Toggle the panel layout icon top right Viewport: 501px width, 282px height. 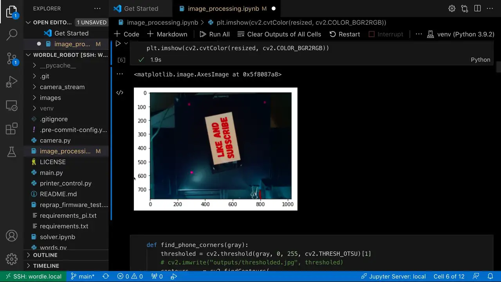click(x=477, y=8)
